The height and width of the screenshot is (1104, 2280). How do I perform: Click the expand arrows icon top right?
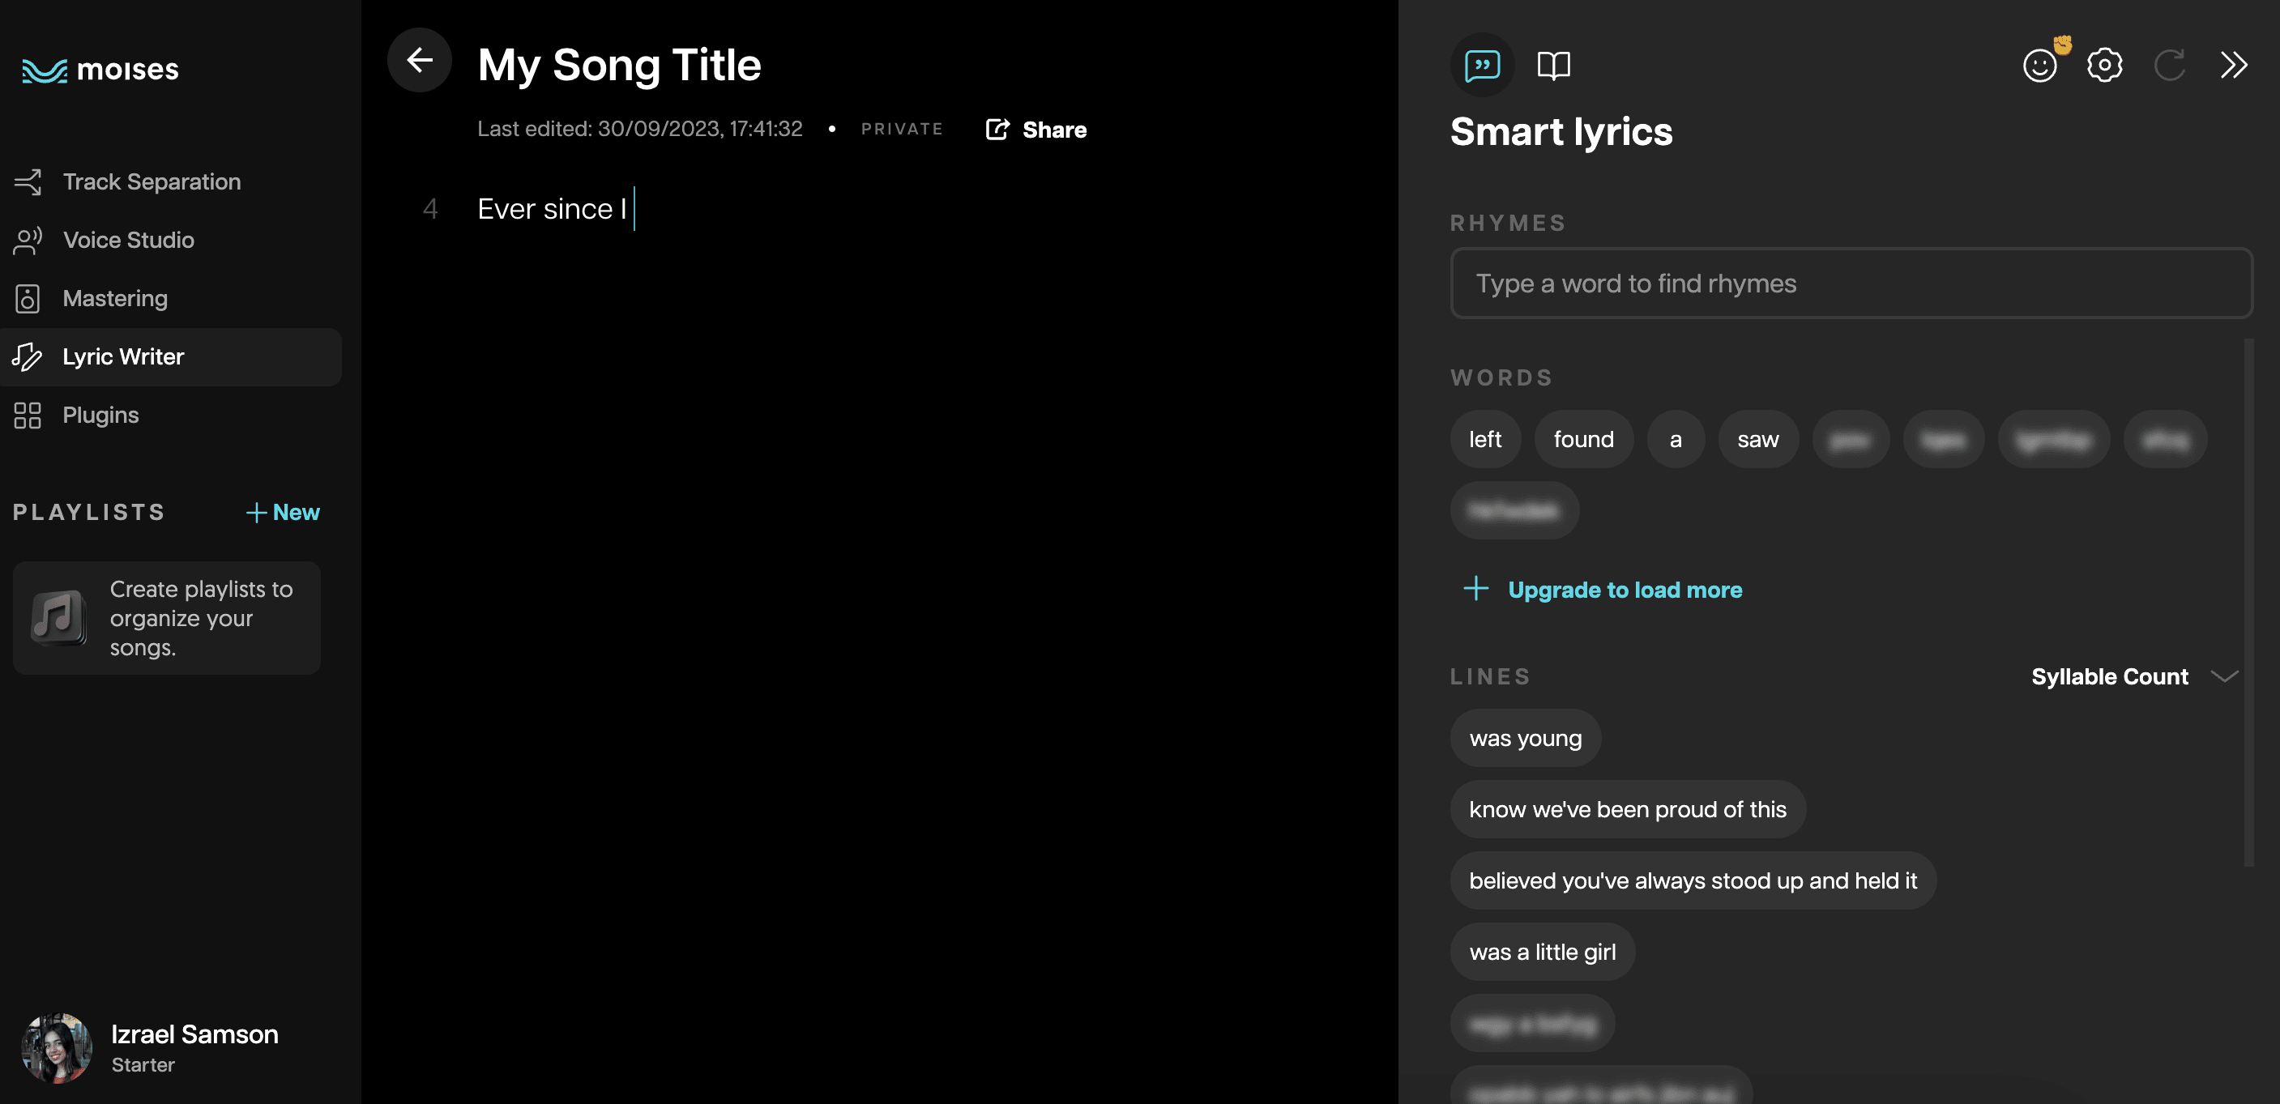2234,64
